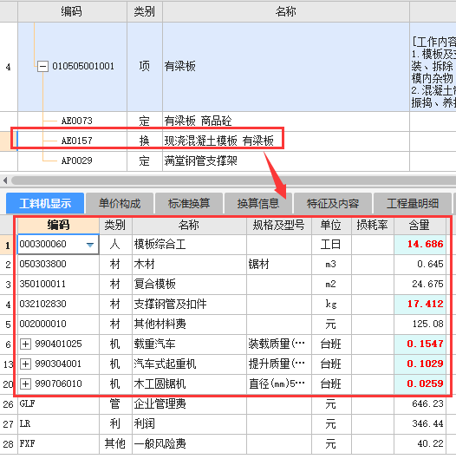Screen dimensions: 456x459
Task: Click the 0.1547 quantity cell
Action: pos(420,344)
